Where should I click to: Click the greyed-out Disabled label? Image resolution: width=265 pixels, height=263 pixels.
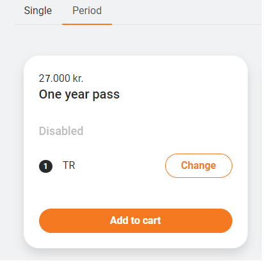61,131
